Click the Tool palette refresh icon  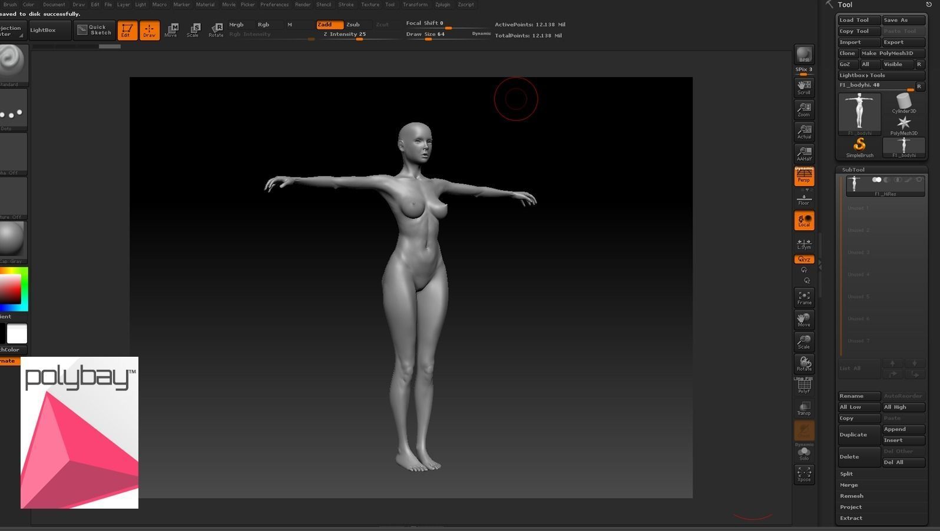tap(929, 5)
